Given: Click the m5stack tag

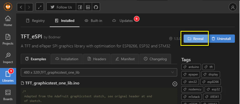Looking at the screenshot, I should 192,97.
